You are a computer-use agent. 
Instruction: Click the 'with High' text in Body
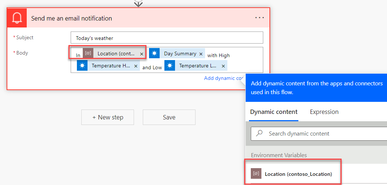219,56
